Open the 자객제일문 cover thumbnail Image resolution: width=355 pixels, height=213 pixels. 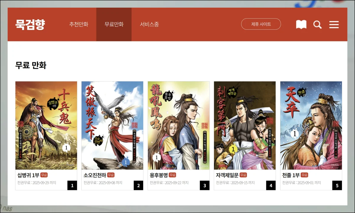tap(245, 125)
